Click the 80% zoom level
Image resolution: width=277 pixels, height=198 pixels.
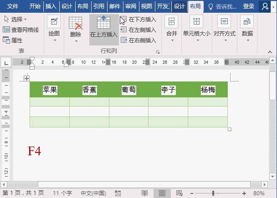click(x=259, y=193)
